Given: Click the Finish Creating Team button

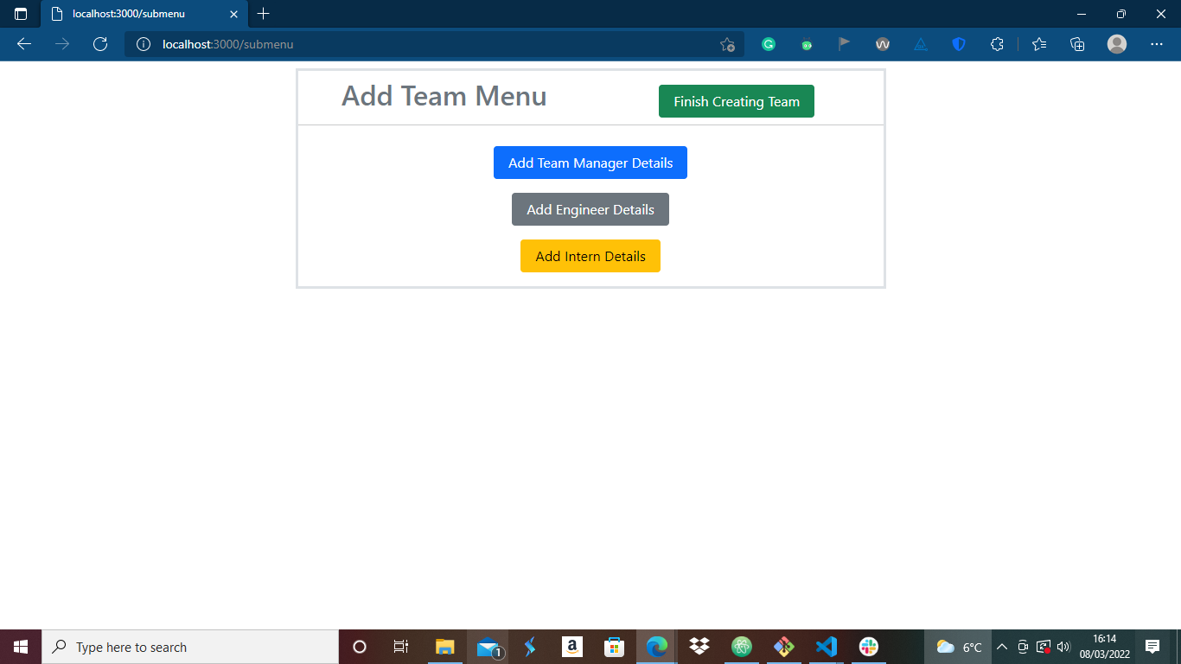Looking at the screenshot, I should click(736, 101).
